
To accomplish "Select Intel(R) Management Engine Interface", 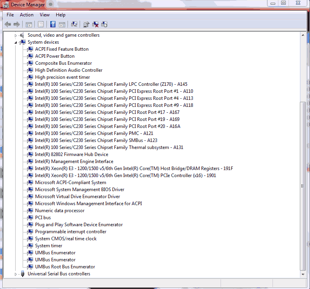I will (x=74, y=161).
